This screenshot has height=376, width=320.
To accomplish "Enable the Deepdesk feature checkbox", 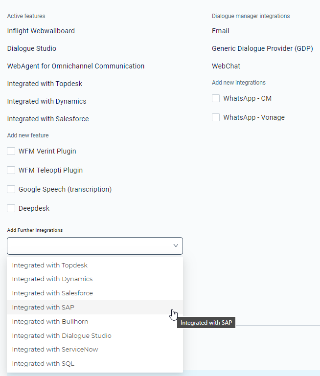I will [11, 208].
